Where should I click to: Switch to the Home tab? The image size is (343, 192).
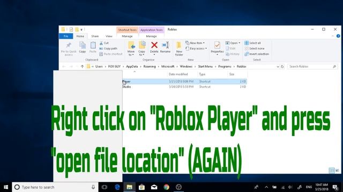click(80, 36)
